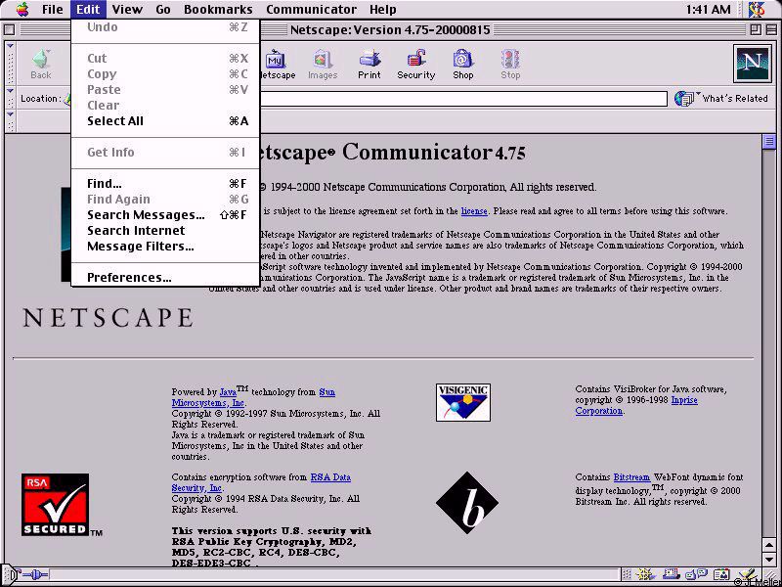Open Security info from the toolbar
Viewport: 782px width, 587px height.
(416, 65)
